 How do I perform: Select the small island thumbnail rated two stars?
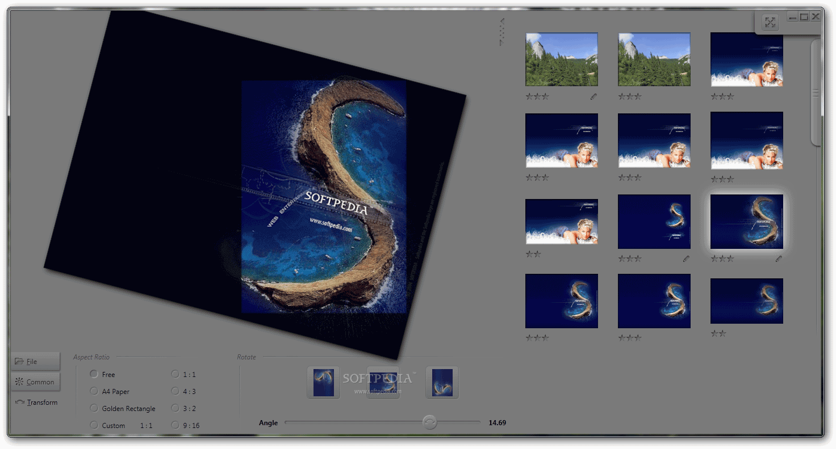point(747,301)
